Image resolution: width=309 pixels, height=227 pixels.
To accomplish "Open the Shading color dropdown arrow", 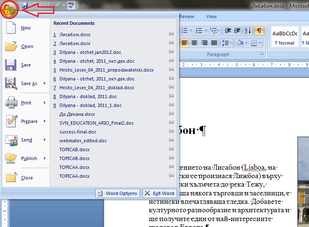I will (x=246, y=43).
